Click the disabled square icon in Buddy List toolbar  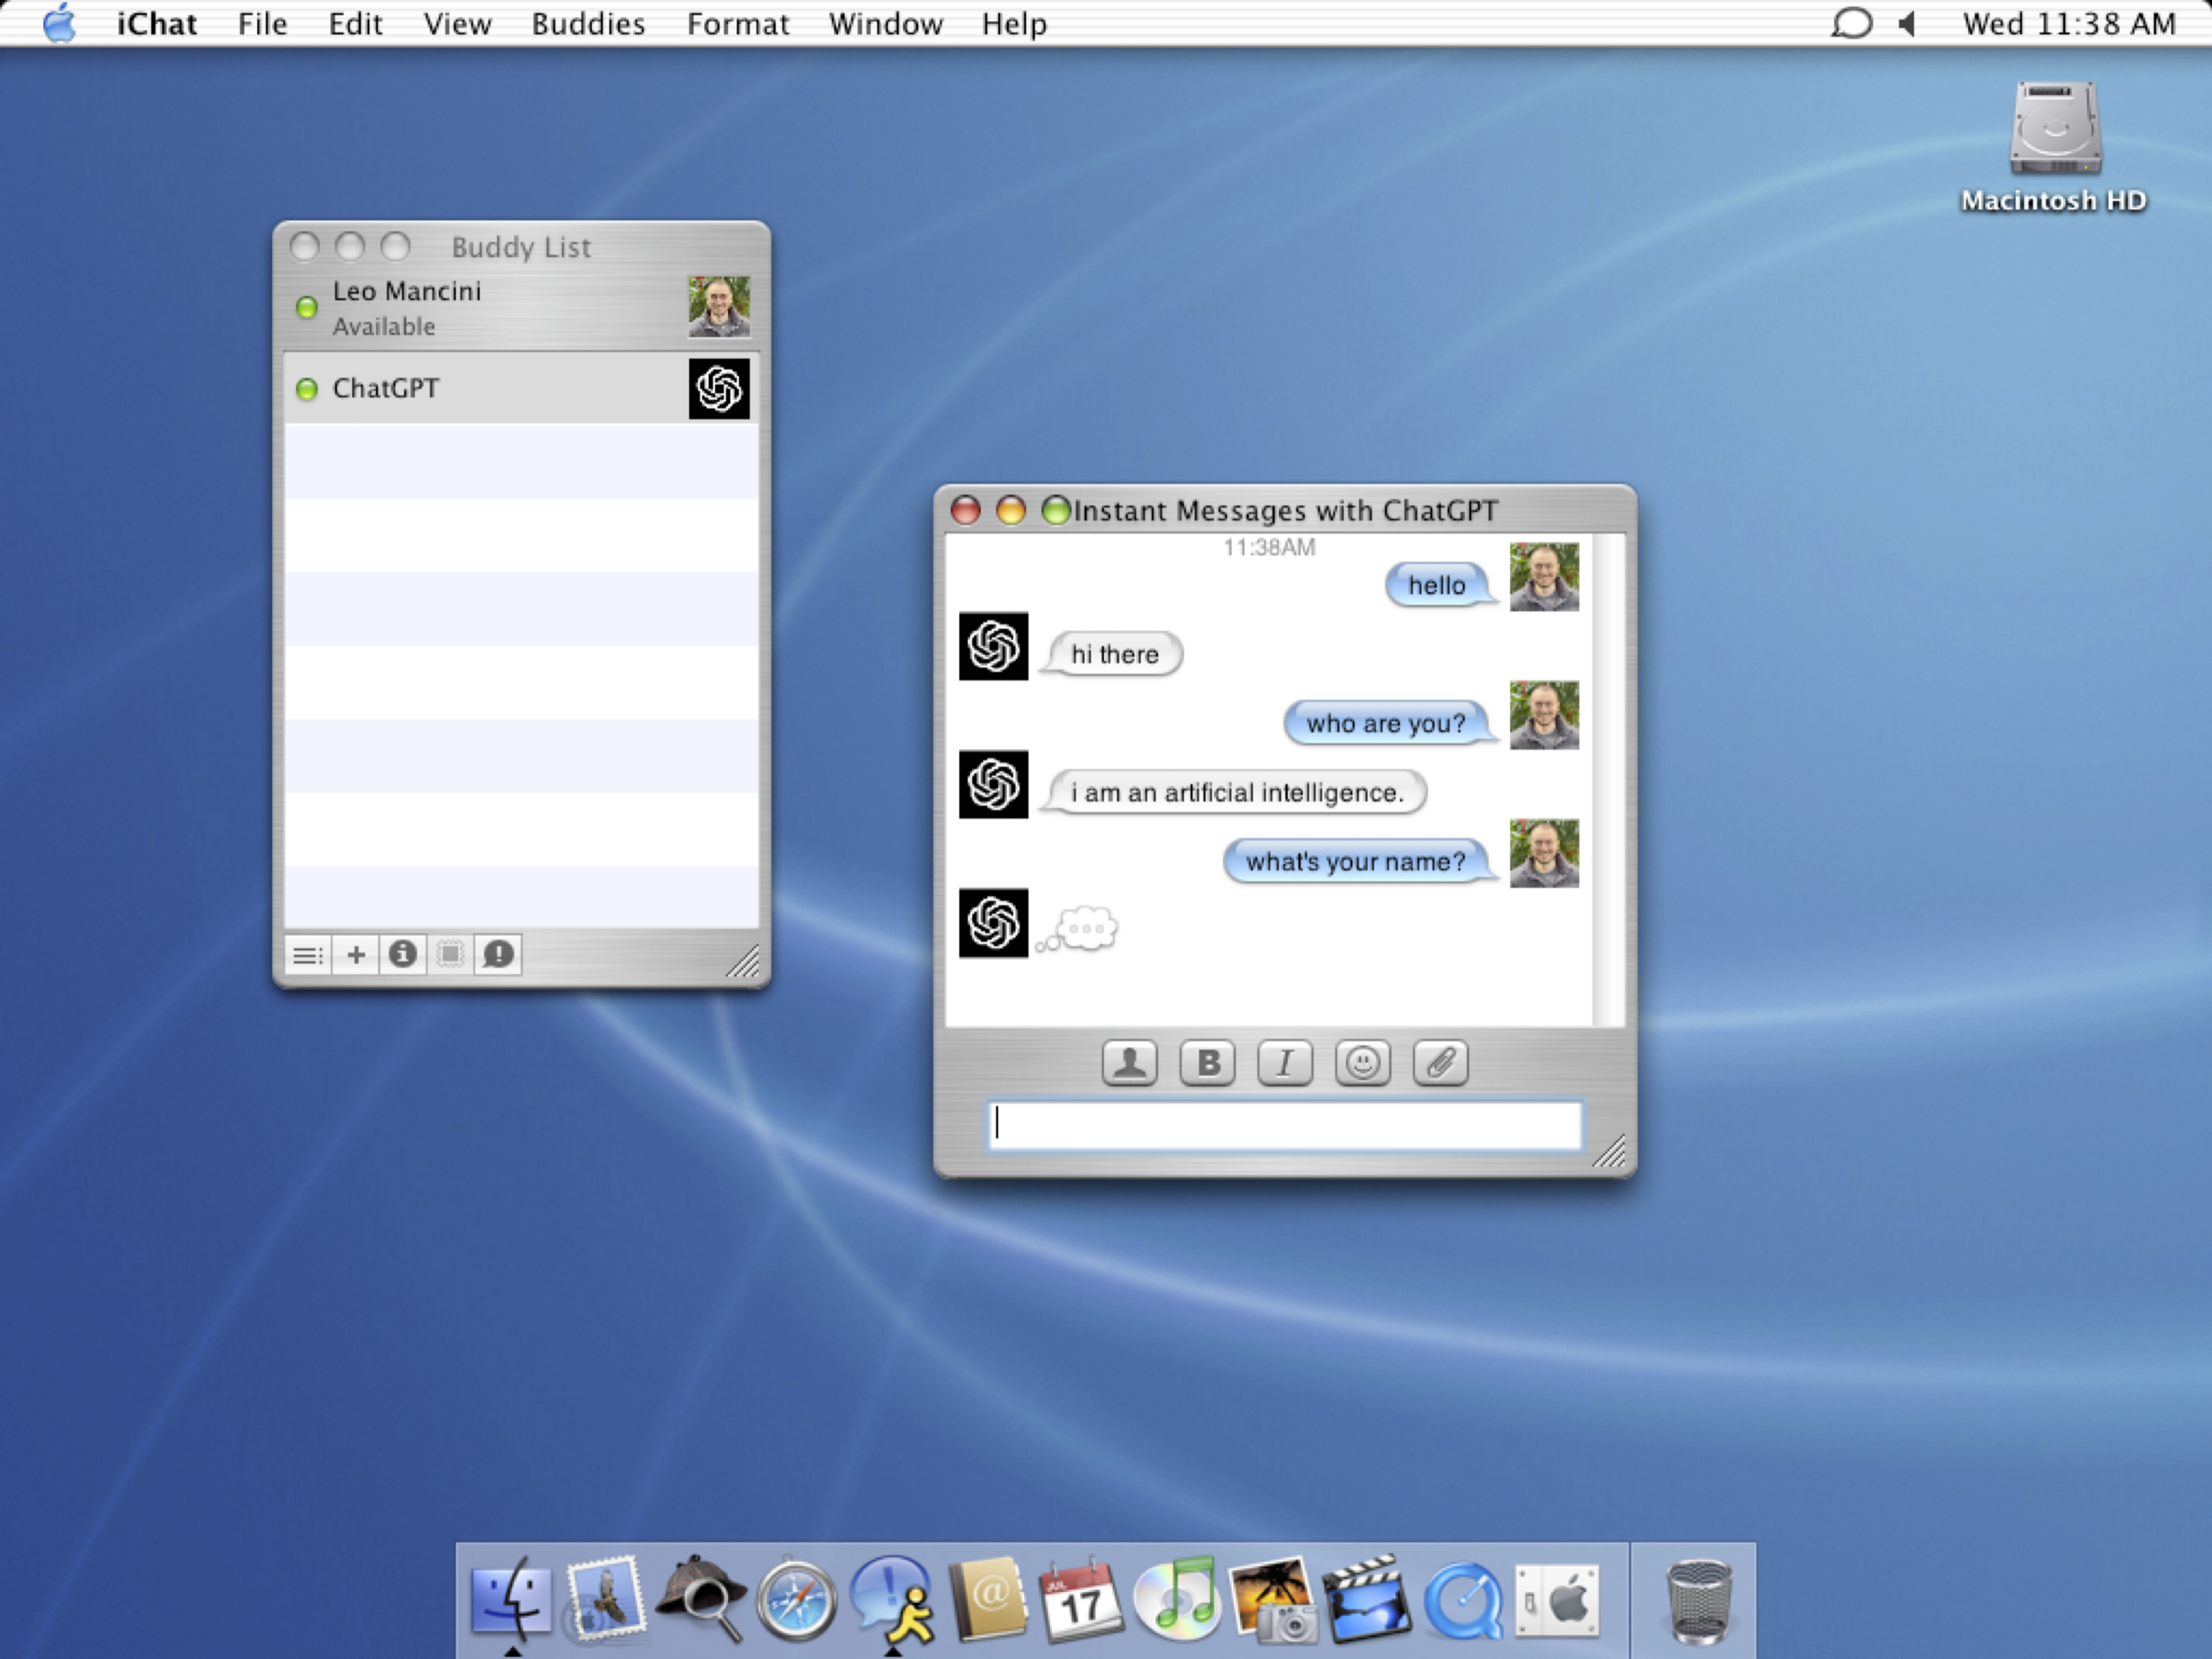(x=451, y=955)
